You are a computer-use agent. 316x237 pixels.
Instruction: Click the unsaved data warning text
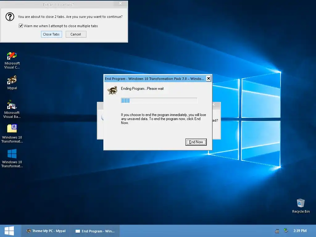[163, 119]
